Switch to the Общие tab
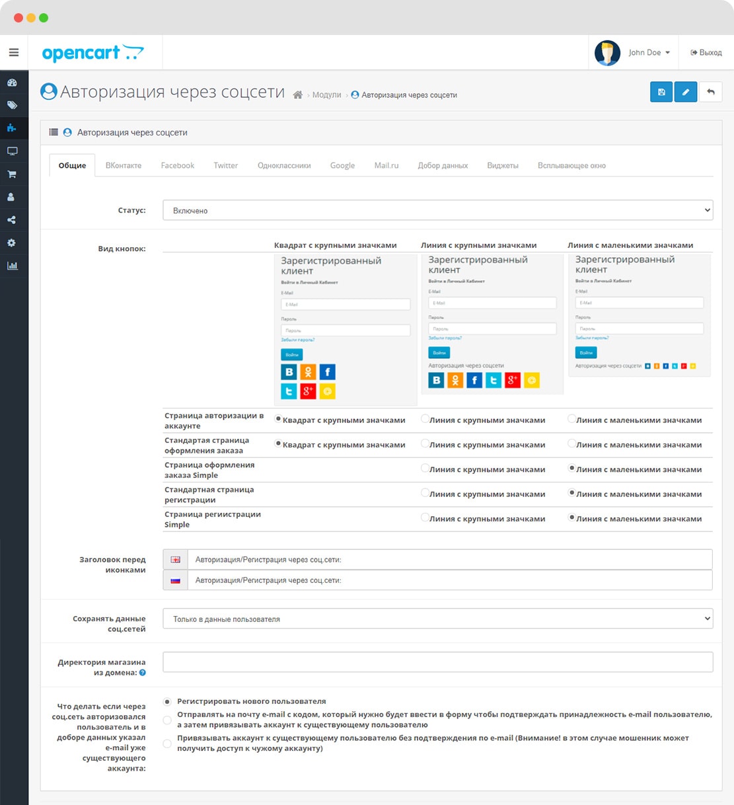734x805 pixels. click(72, 165)
